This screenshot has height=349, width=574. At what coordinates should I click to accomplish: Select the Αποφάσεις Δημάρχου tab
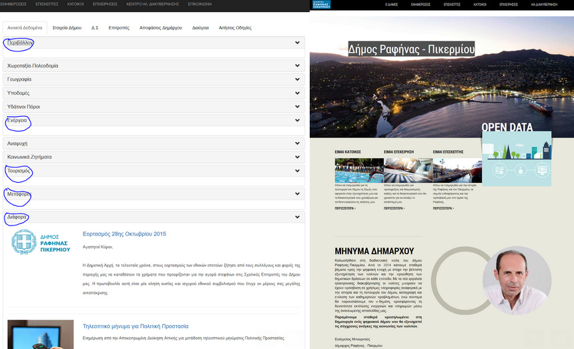click(x=161, y=28)
